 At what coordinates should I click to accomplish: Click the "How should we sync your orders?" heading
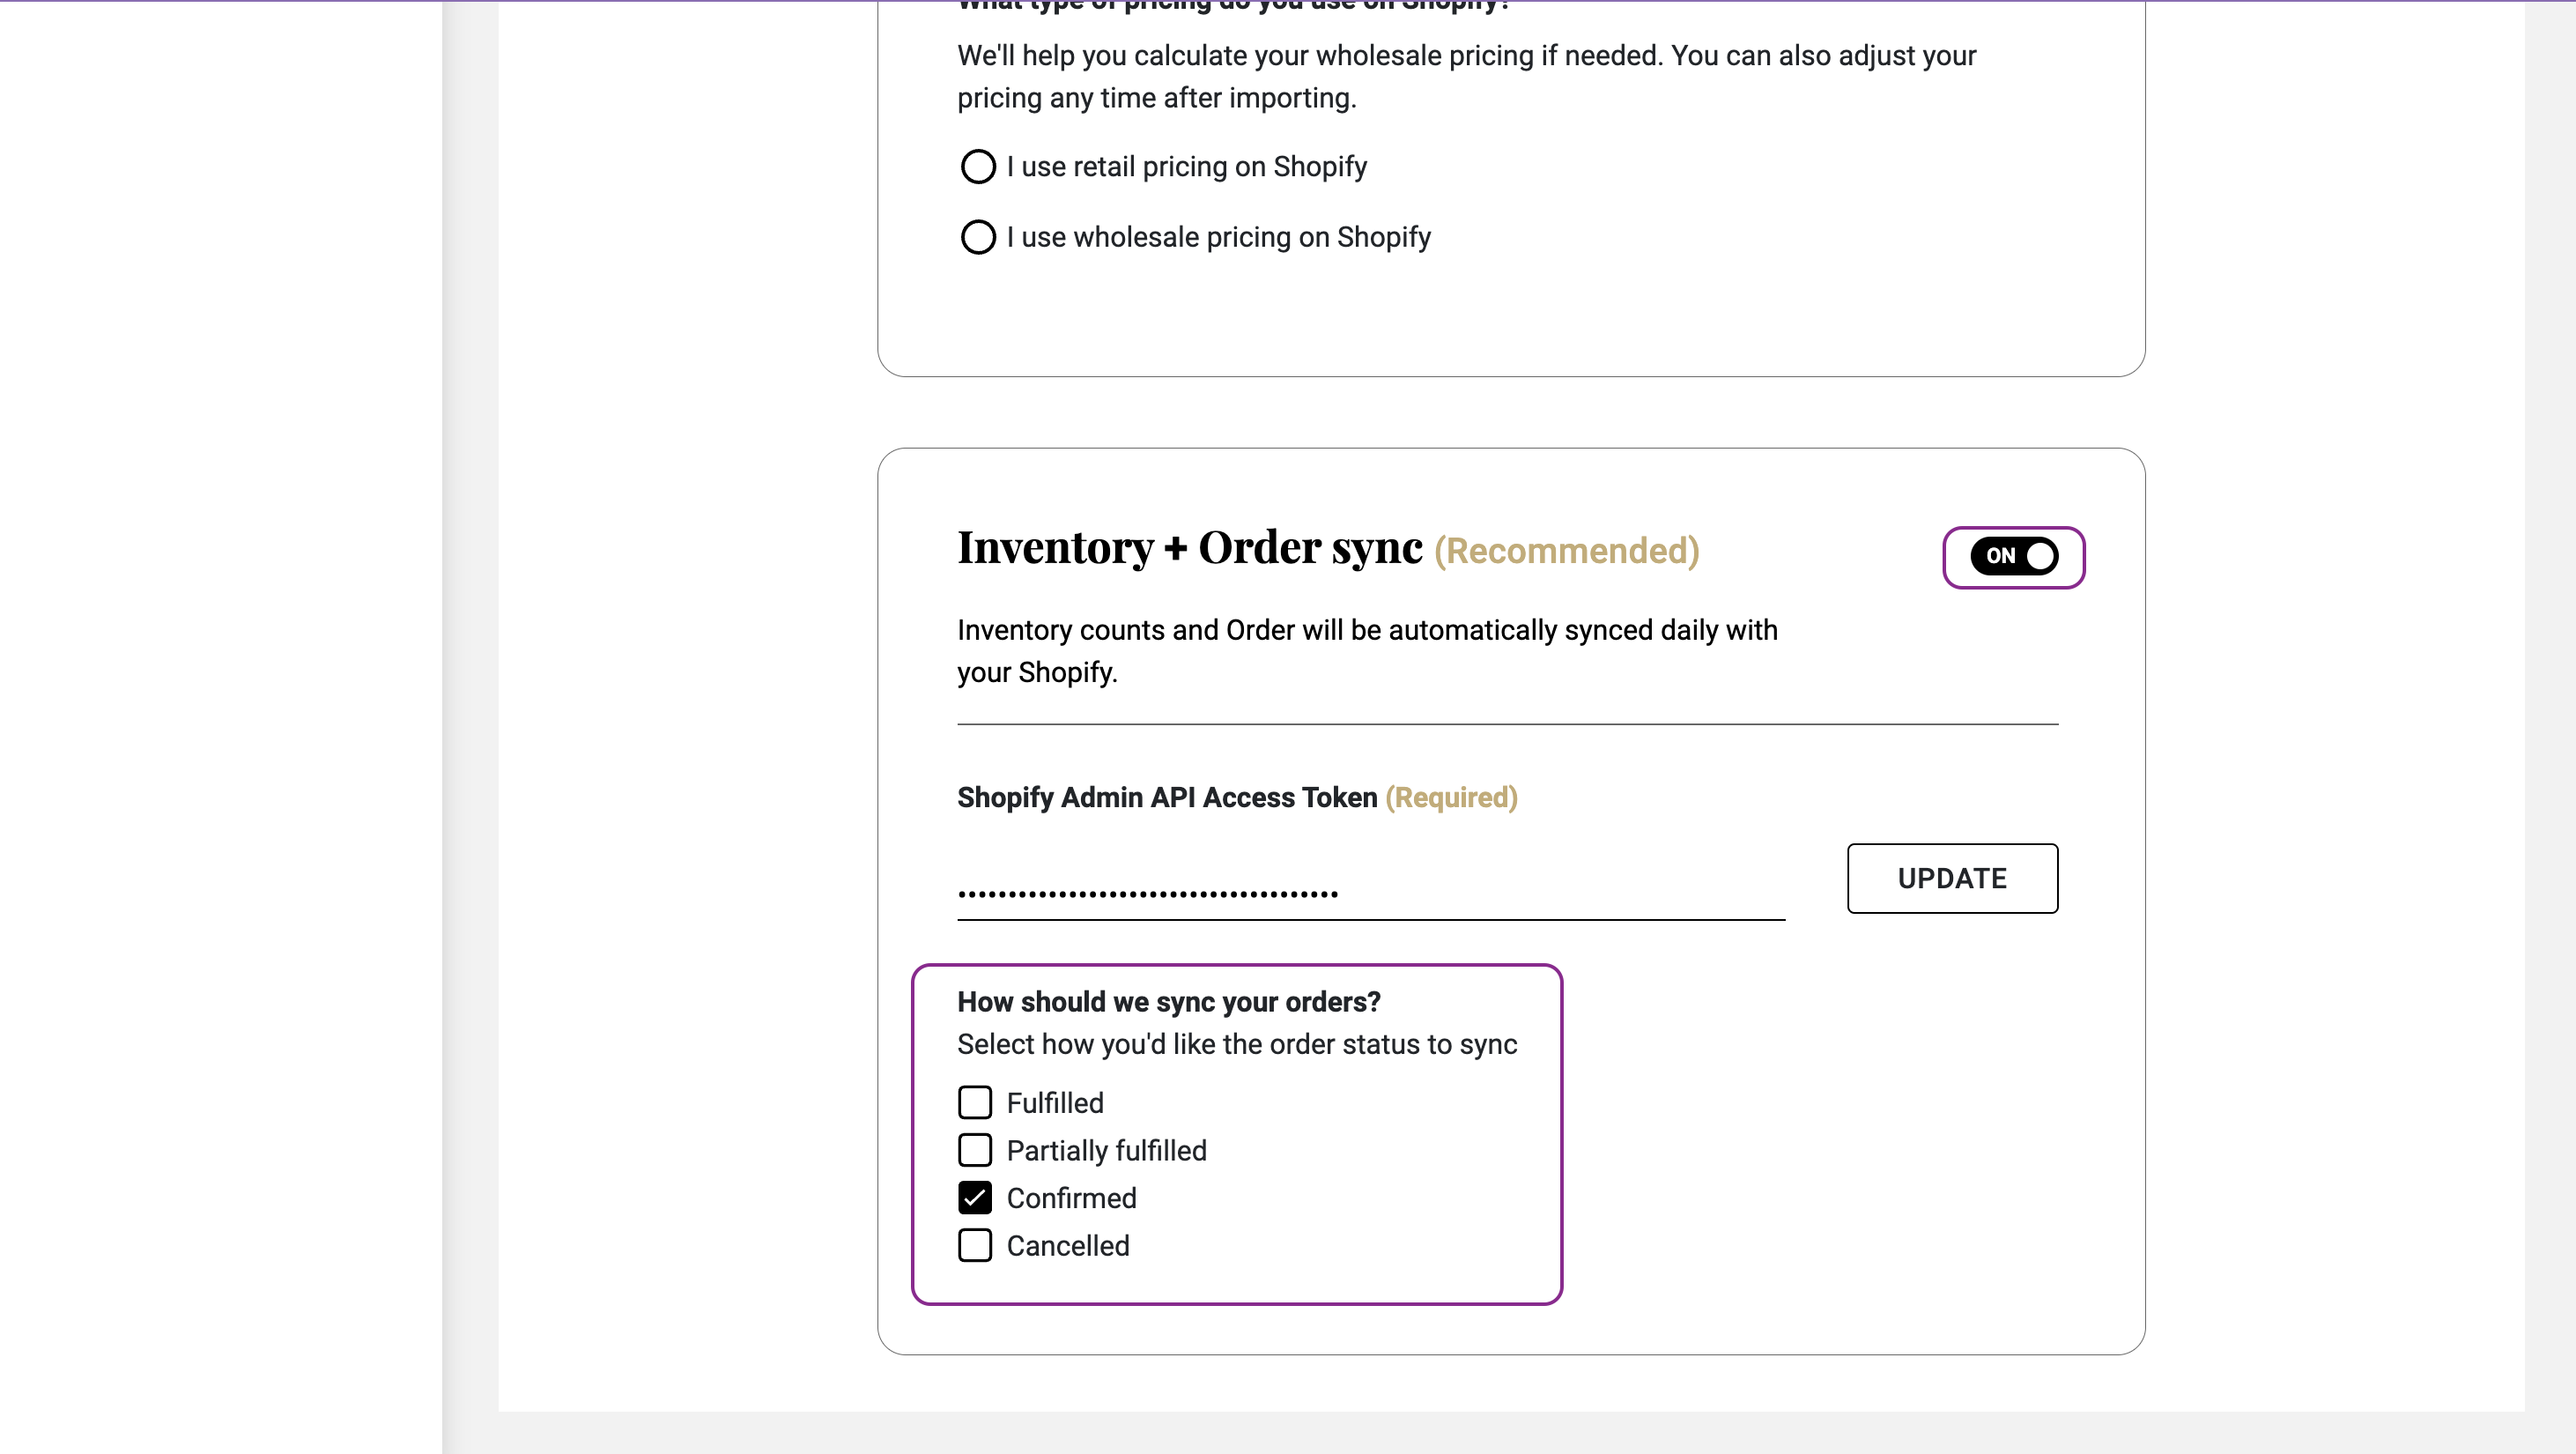pos(1168,1001)
